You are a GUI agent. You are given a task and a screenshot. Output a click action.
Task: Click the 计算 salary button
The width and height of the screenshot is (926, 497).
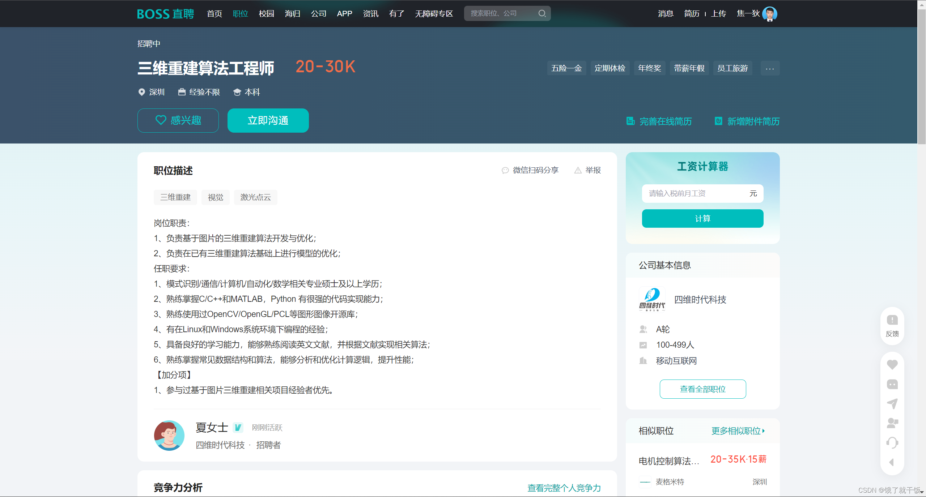pyautogui.click(x=702, y=218)
